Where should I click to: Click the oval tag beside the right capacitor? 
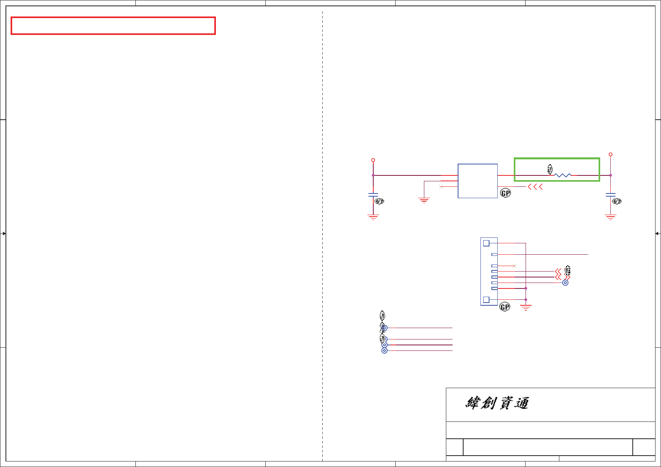617,201
